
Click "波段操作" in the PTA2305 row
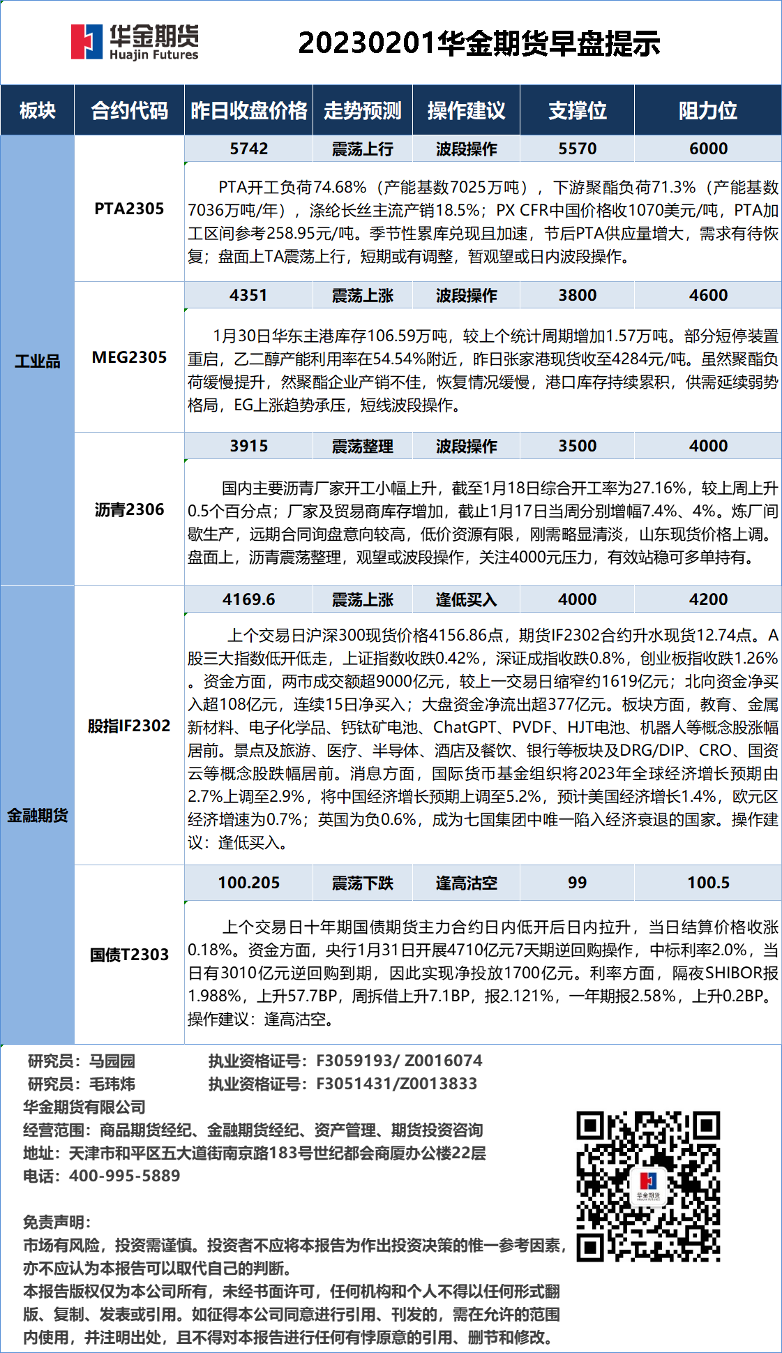coord(466,149)
